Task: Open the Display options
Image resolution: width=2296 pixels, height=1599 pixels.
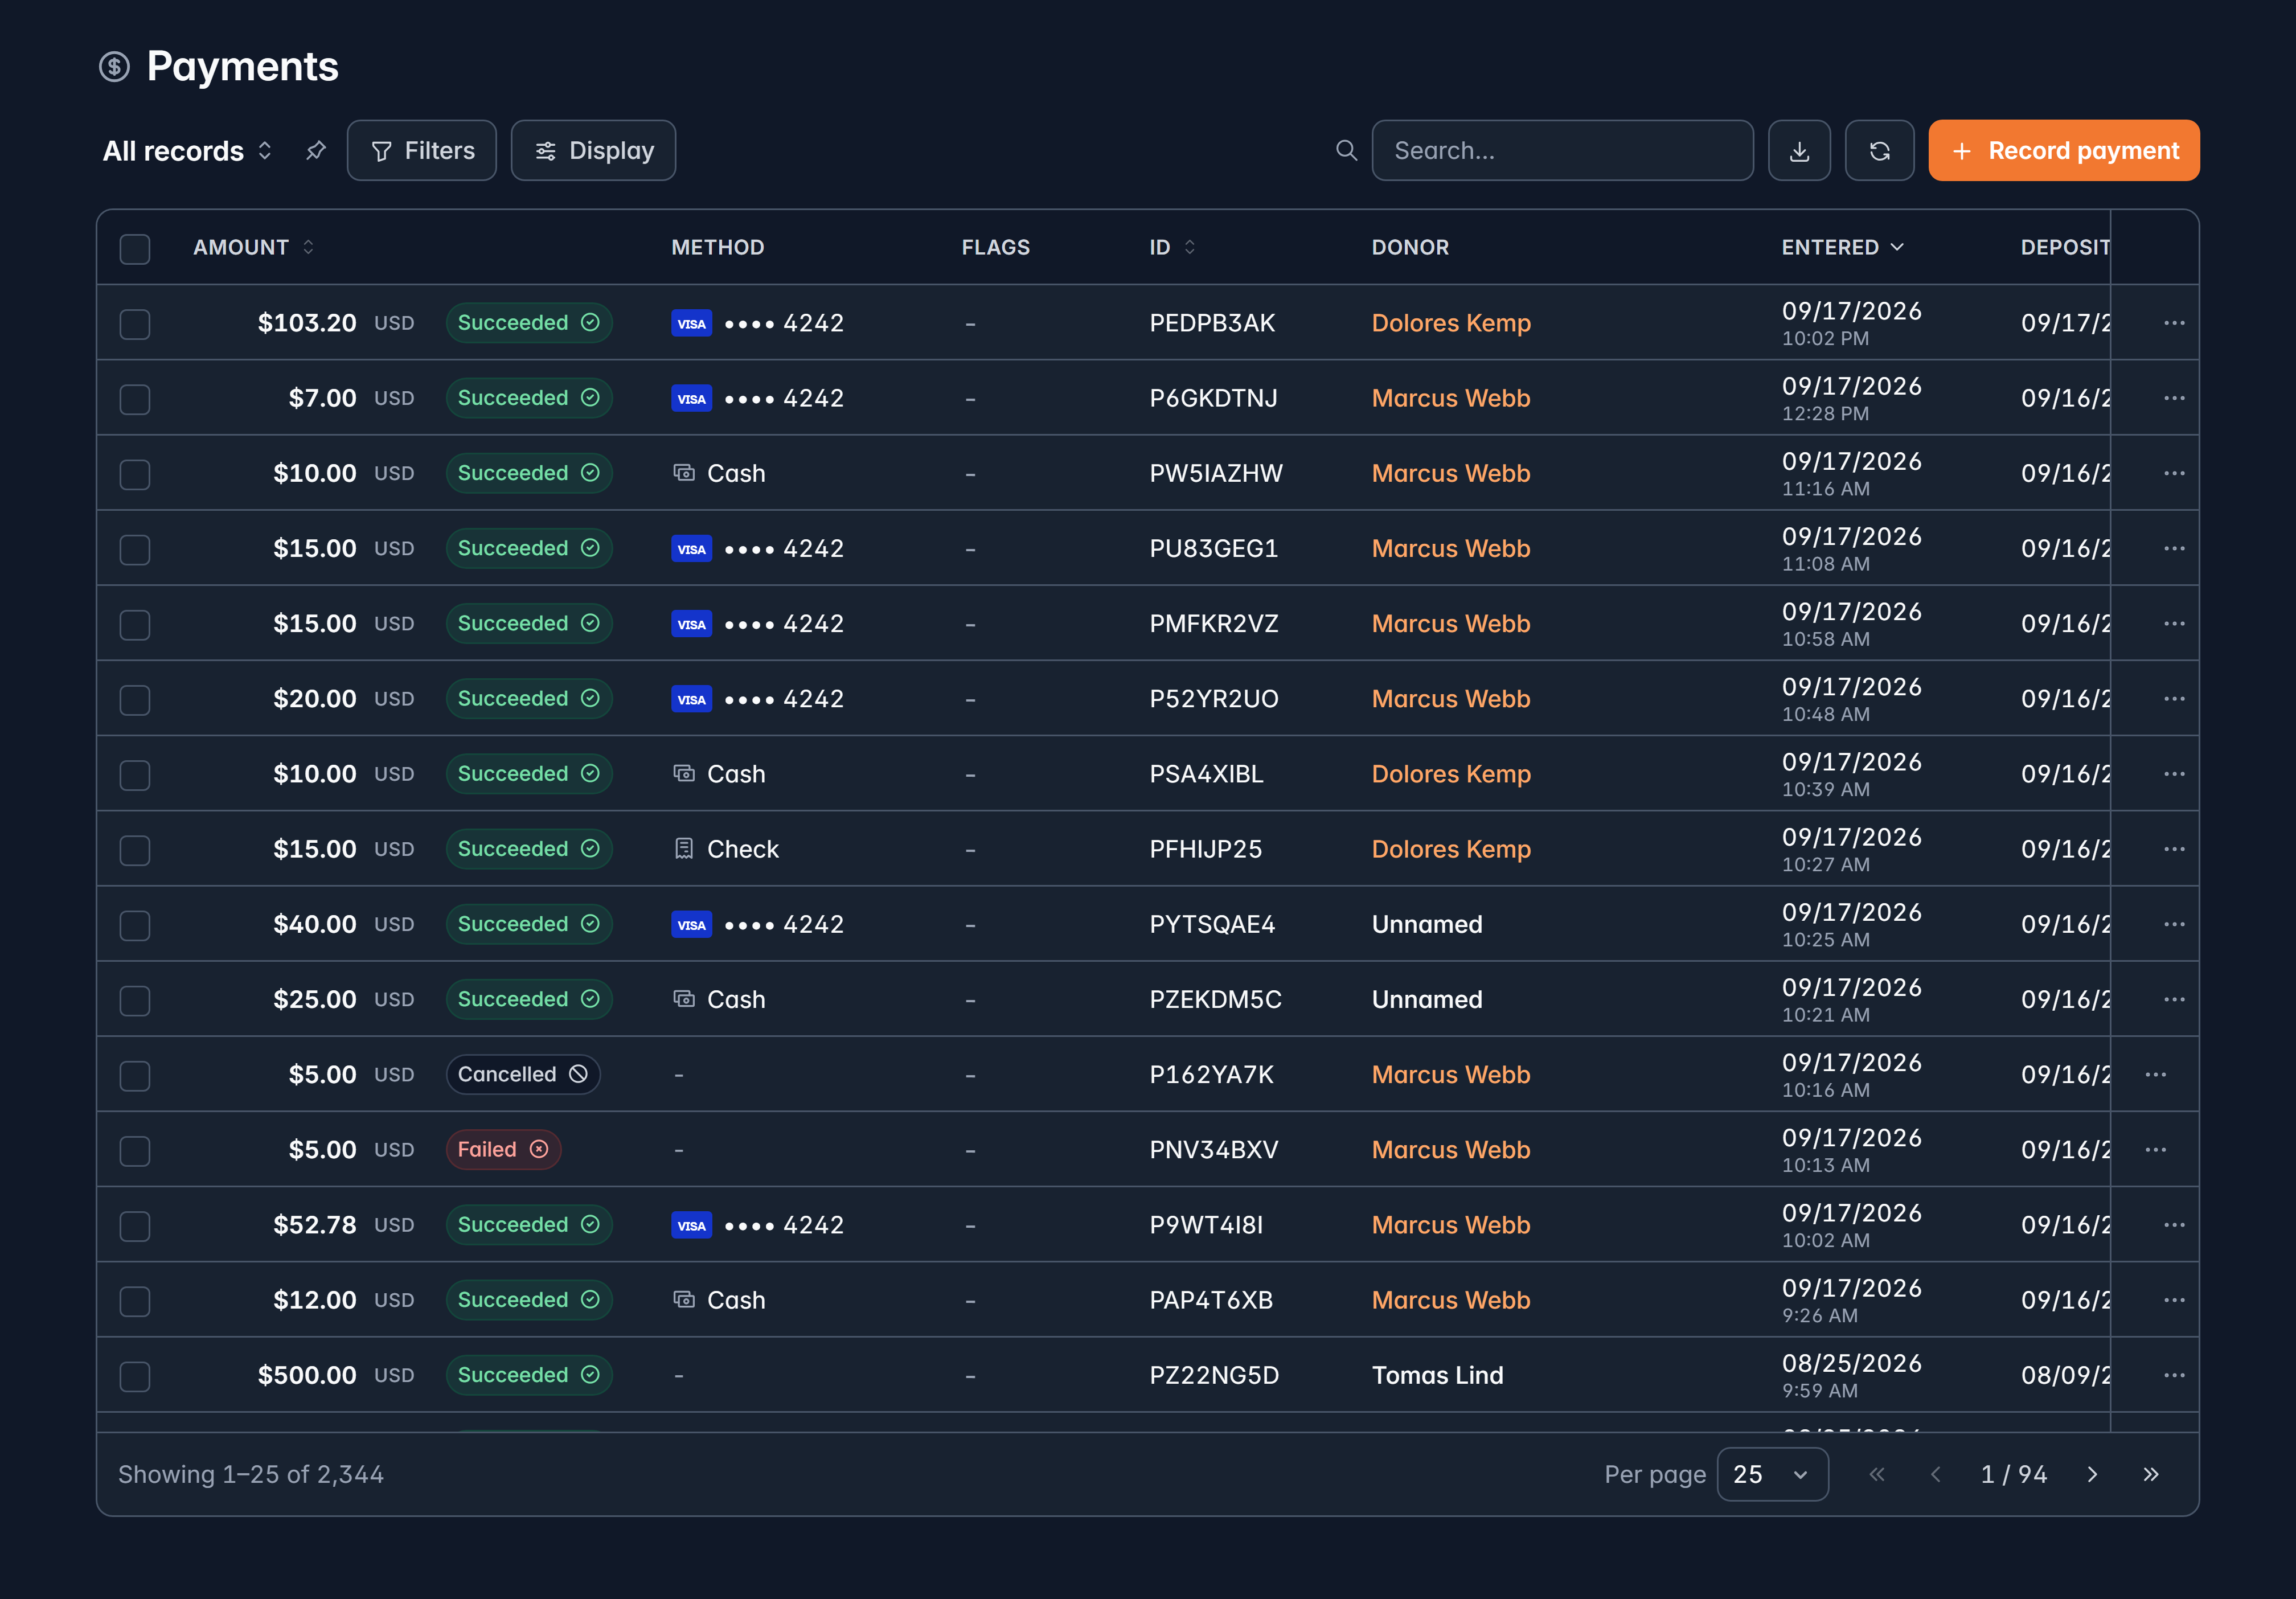Action: coord(593,151)
